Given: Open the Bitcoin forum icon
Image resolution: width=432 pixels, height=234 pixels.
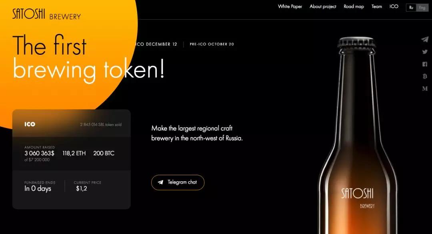Looking at the screenshot, I should click(424, 76).
